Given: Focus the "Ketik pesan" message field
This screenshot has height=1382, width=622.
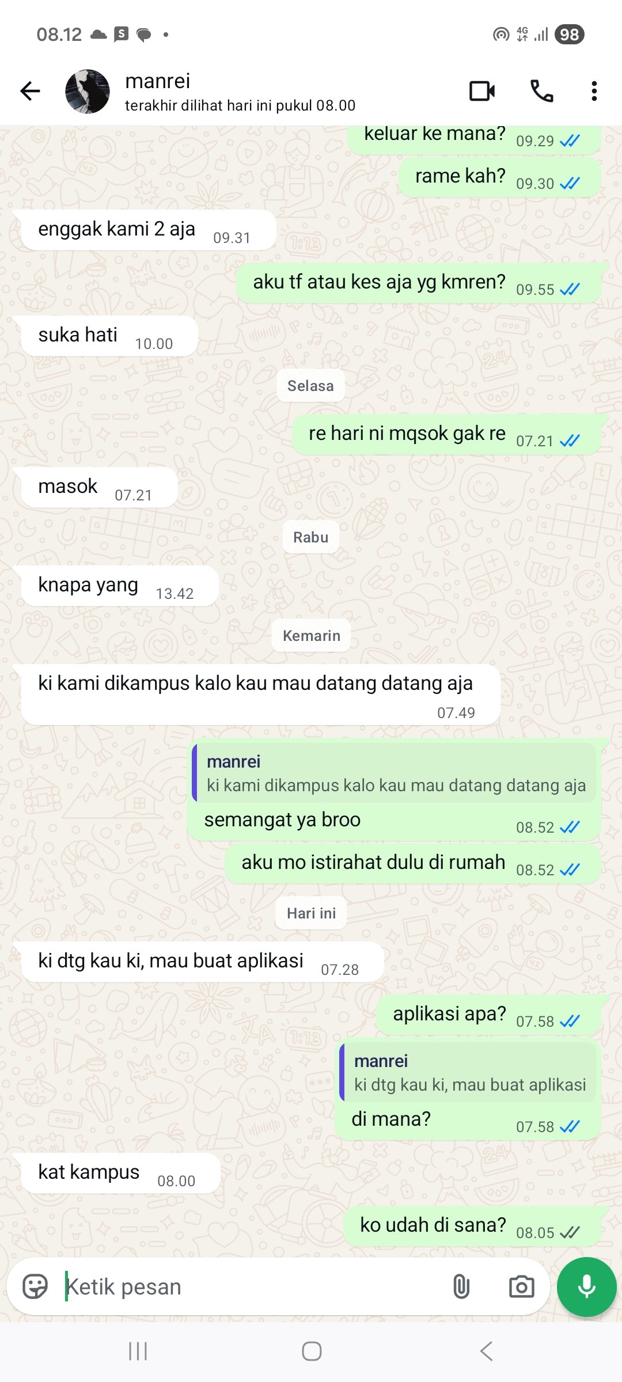Looking at the screenshot, I should (253, 1286).
